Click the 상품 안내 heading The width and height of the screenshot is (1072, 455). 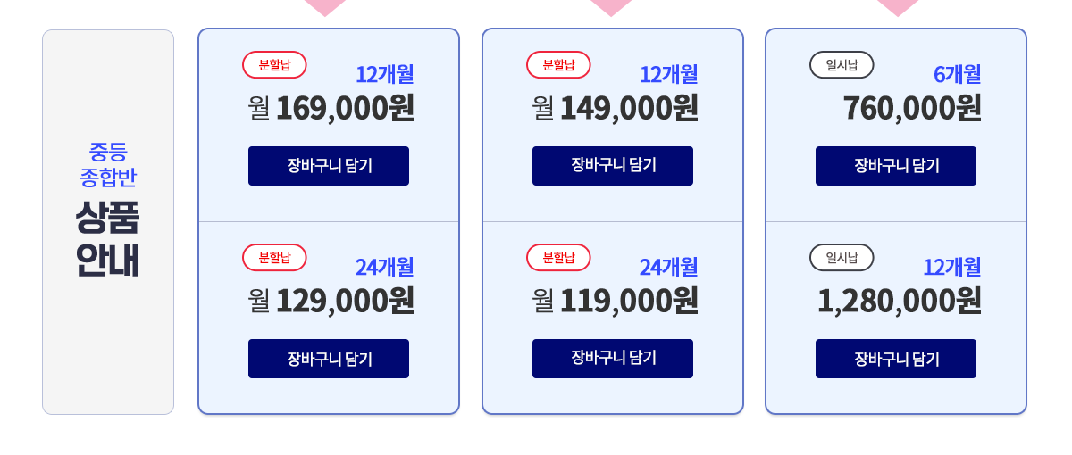pos(107,239)
